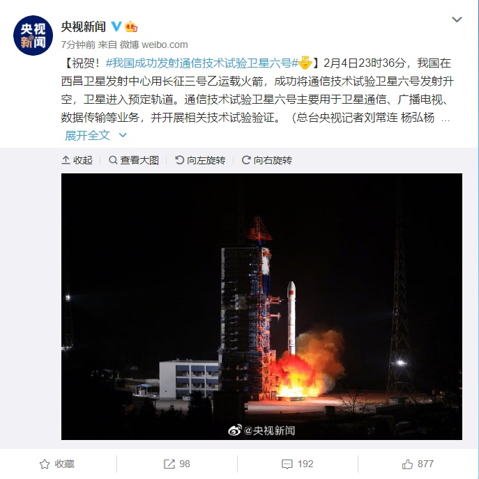
Task: Click the magnifier icon beside 查看大图
Action: (x=113, y=159)
